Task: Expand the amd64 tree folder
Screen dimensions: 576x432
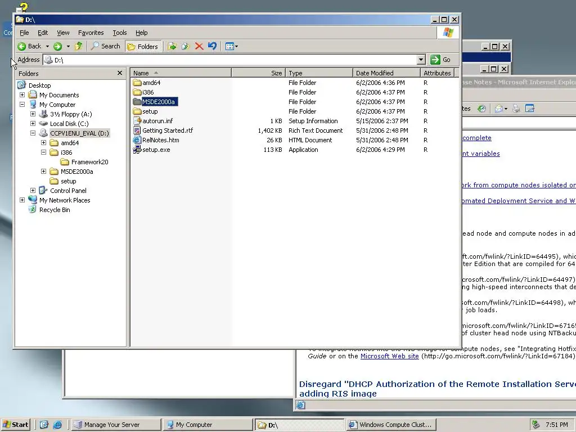Action: pos(43,142)
